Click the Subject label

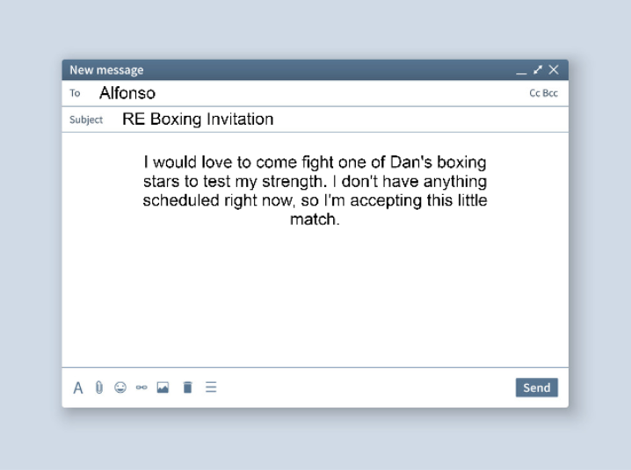point(86,119)
